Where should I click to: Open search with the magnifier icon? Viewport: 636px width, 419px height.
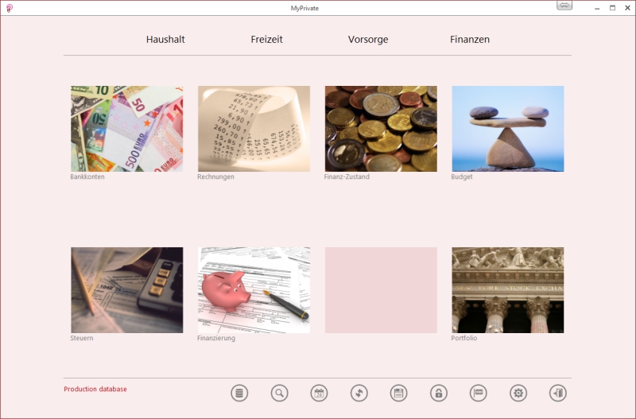(279, 393)
